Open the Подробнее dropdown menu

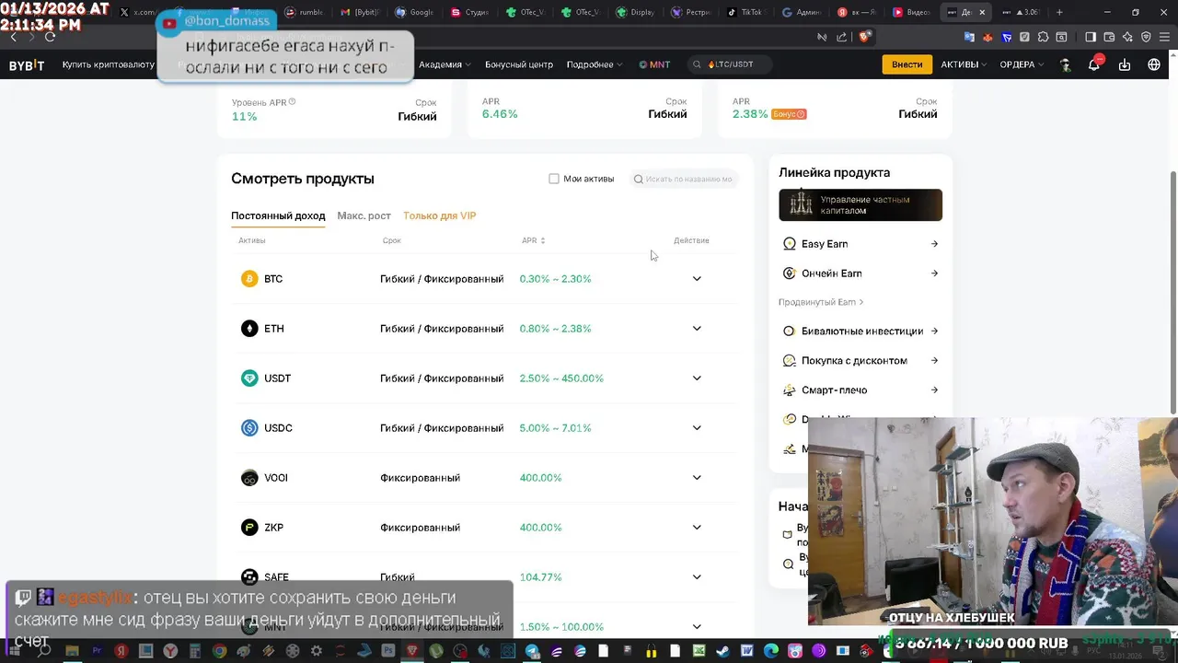594,64
